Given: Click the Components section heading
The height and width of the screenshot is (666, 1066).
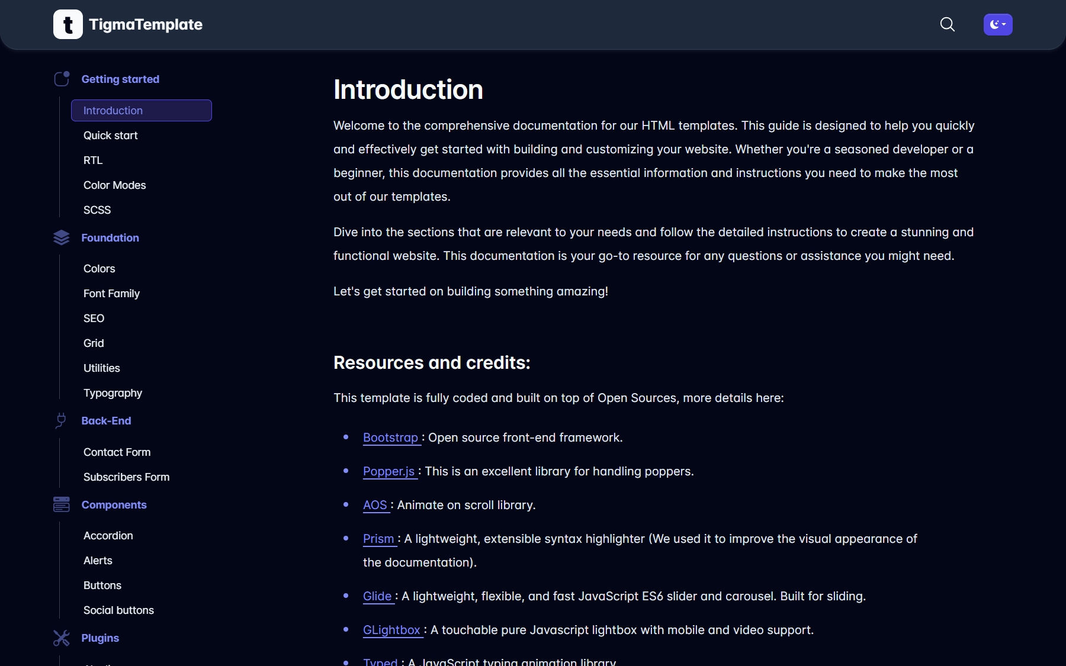Looking at the screenshot, I should click(114, 504).
